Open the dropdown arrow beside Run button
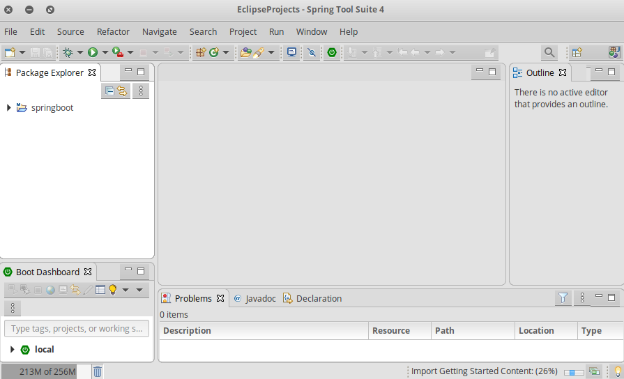624x379 pixels. [105, 52]
